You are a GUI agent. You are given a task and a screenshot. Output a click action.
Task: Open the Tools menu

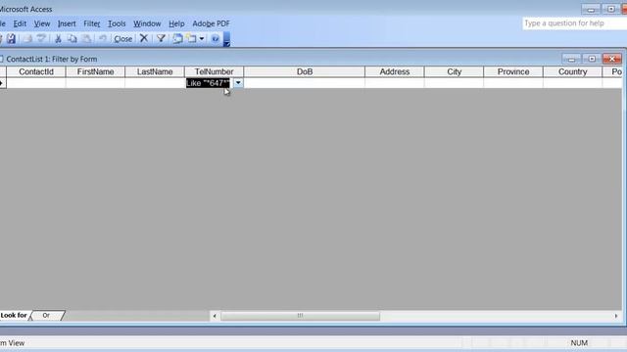click(x=117, y=23)
